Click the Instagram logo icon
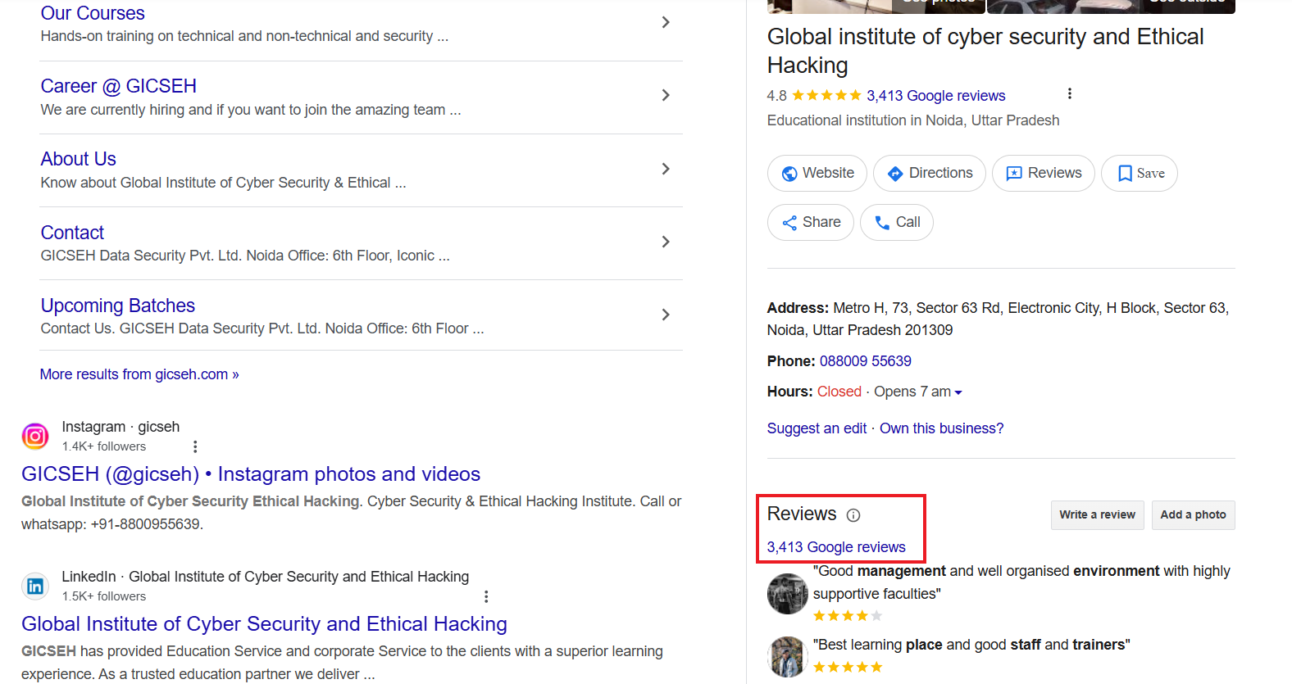Image resolution: width=1292 pixels, height=684 pixels. pos(34,437)
